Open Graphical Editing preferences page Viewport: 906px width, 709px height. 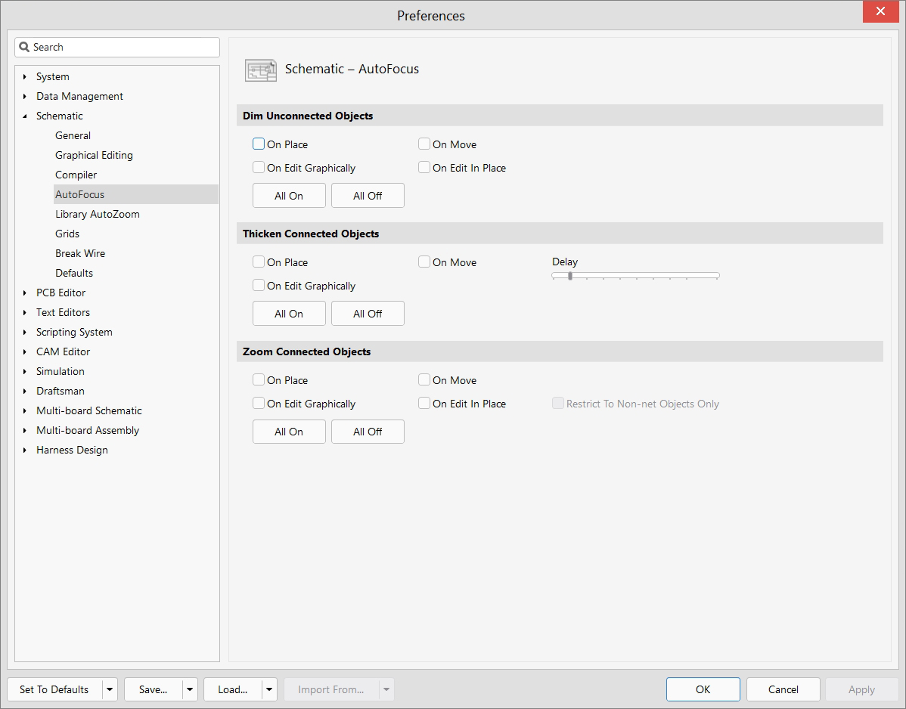(95, 155)
